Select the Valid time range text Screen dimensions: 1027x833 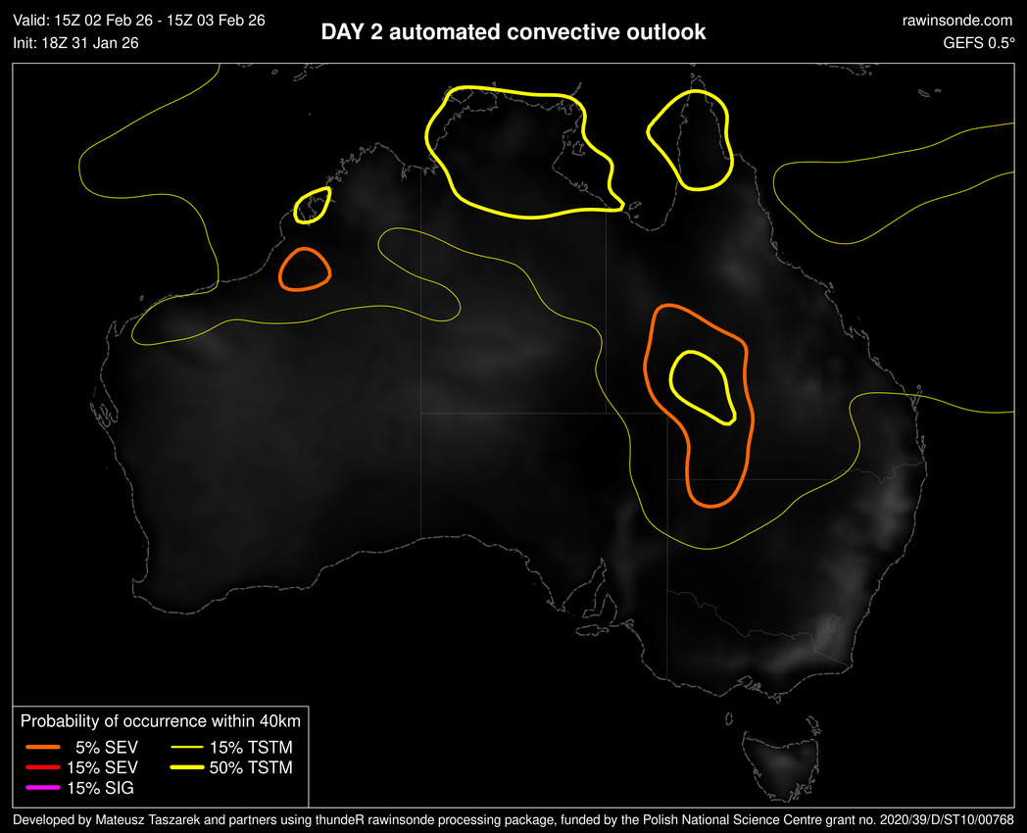[x=139, y=20]
